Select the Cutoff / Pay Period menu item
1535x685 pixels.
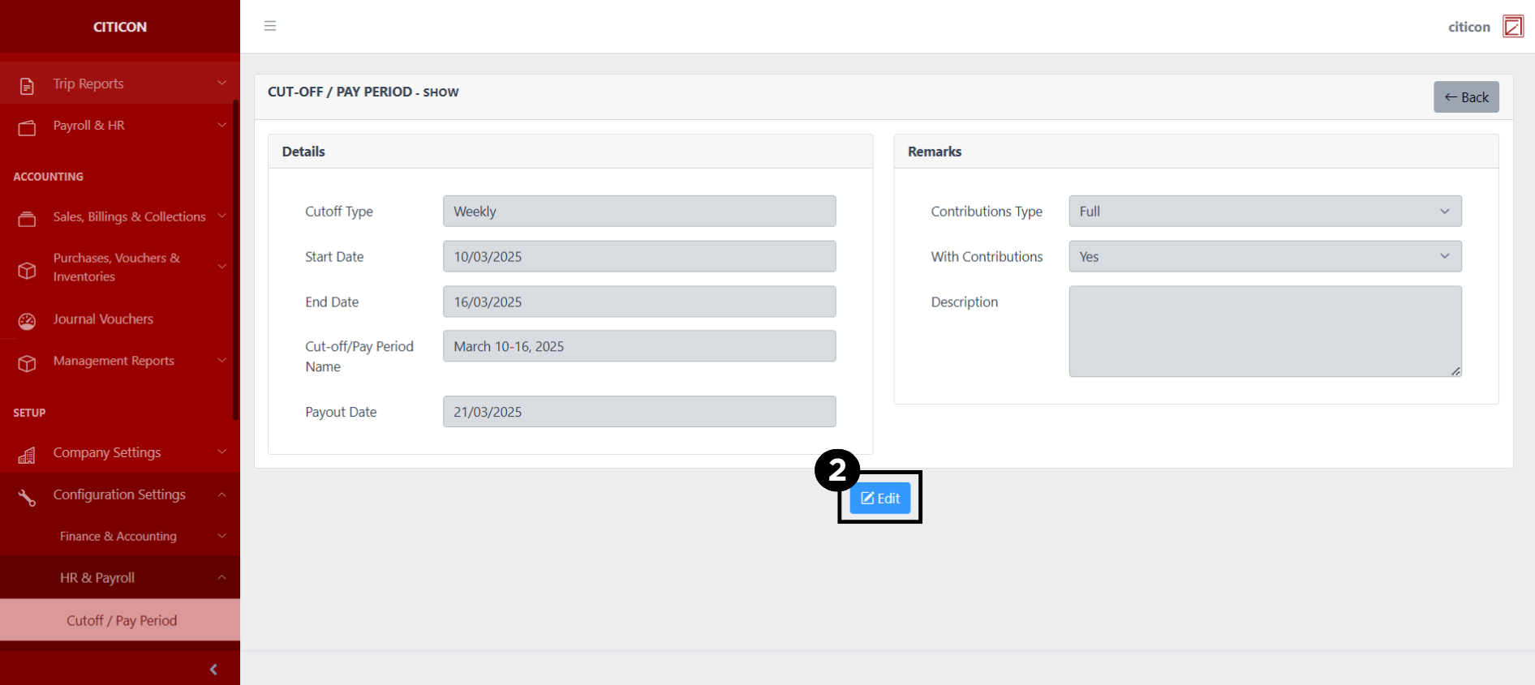pyautogui.click(x=122, y=620)
